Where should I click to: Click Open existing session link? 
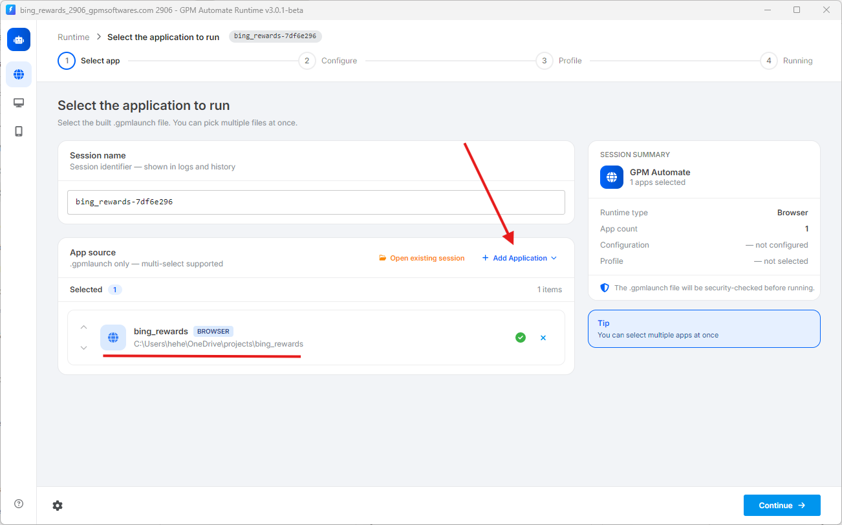click(422, 258)
